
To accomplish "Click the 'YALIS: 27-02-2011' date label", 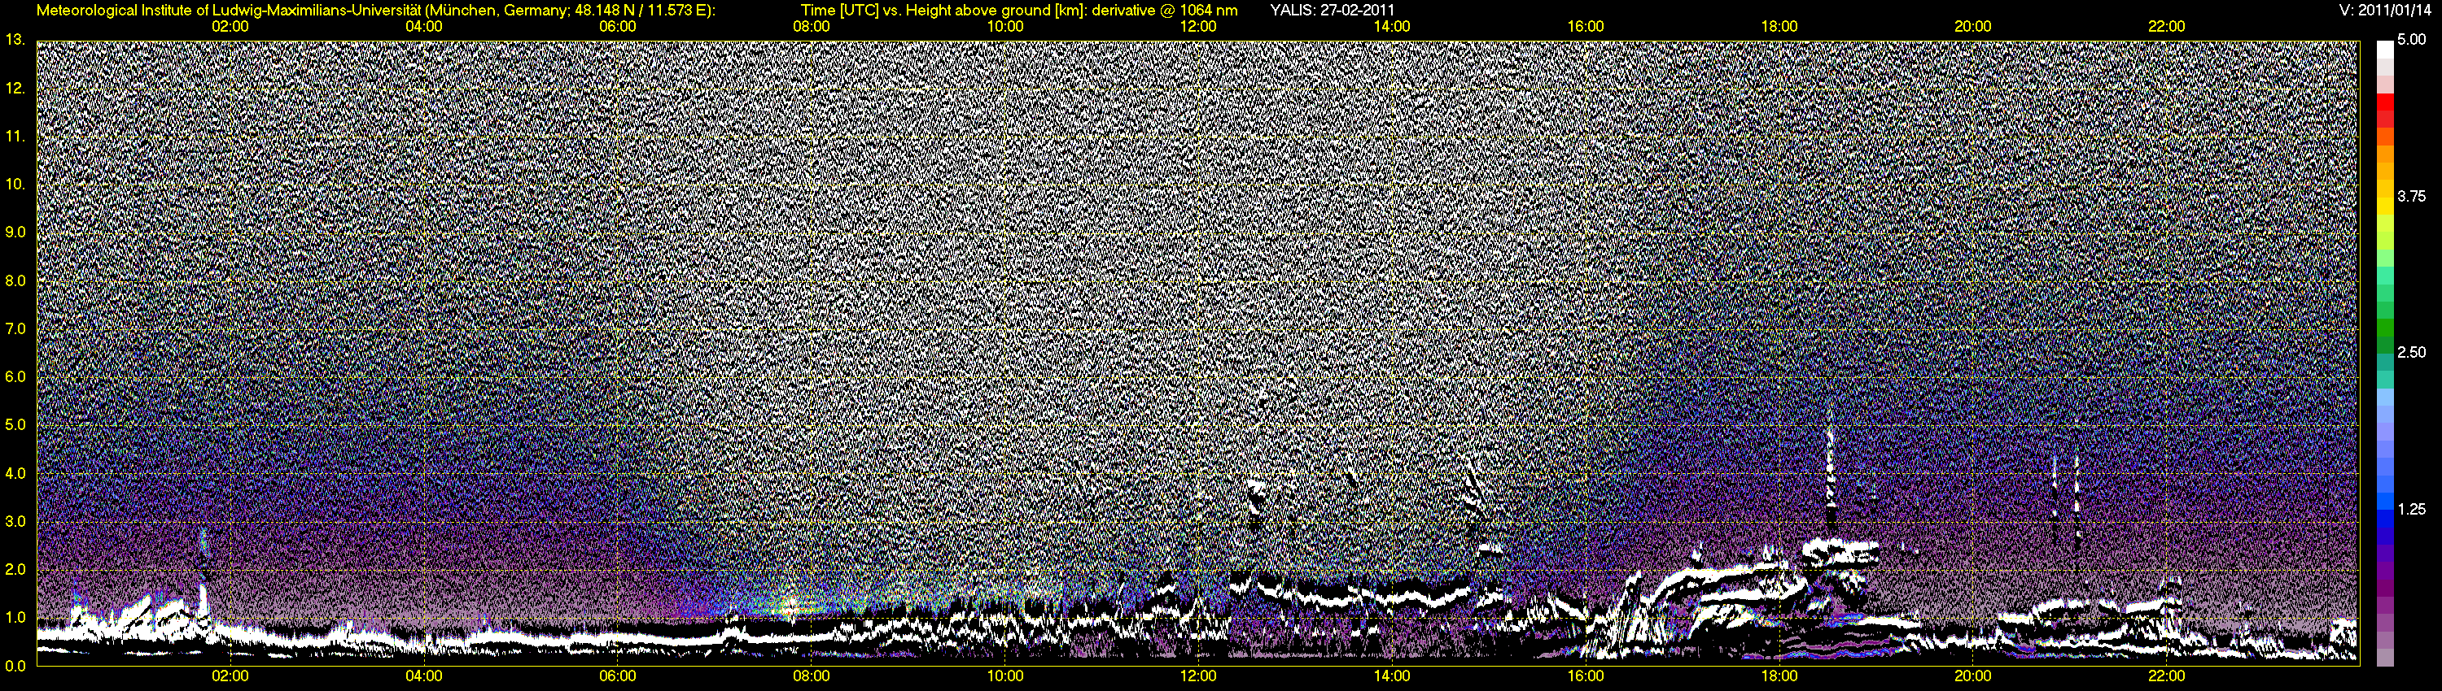I will (1332, 11).
